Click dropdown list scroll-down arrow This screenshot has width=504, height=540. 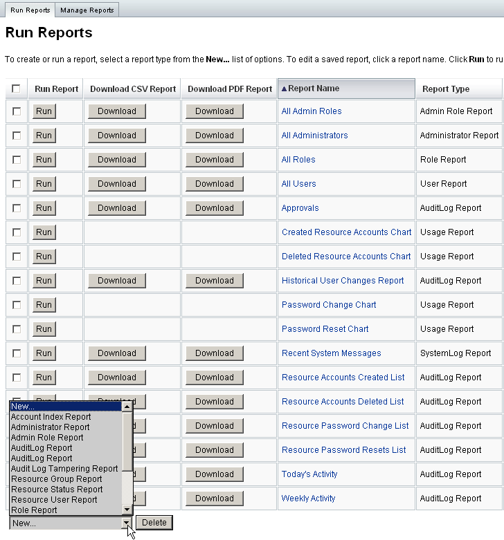coord(127,510)
